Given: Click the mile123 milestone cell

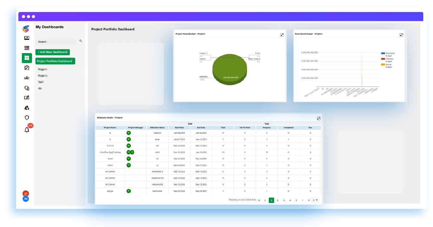Looking at the screenshot, I should pyautogui.click(x=157, y=133).
